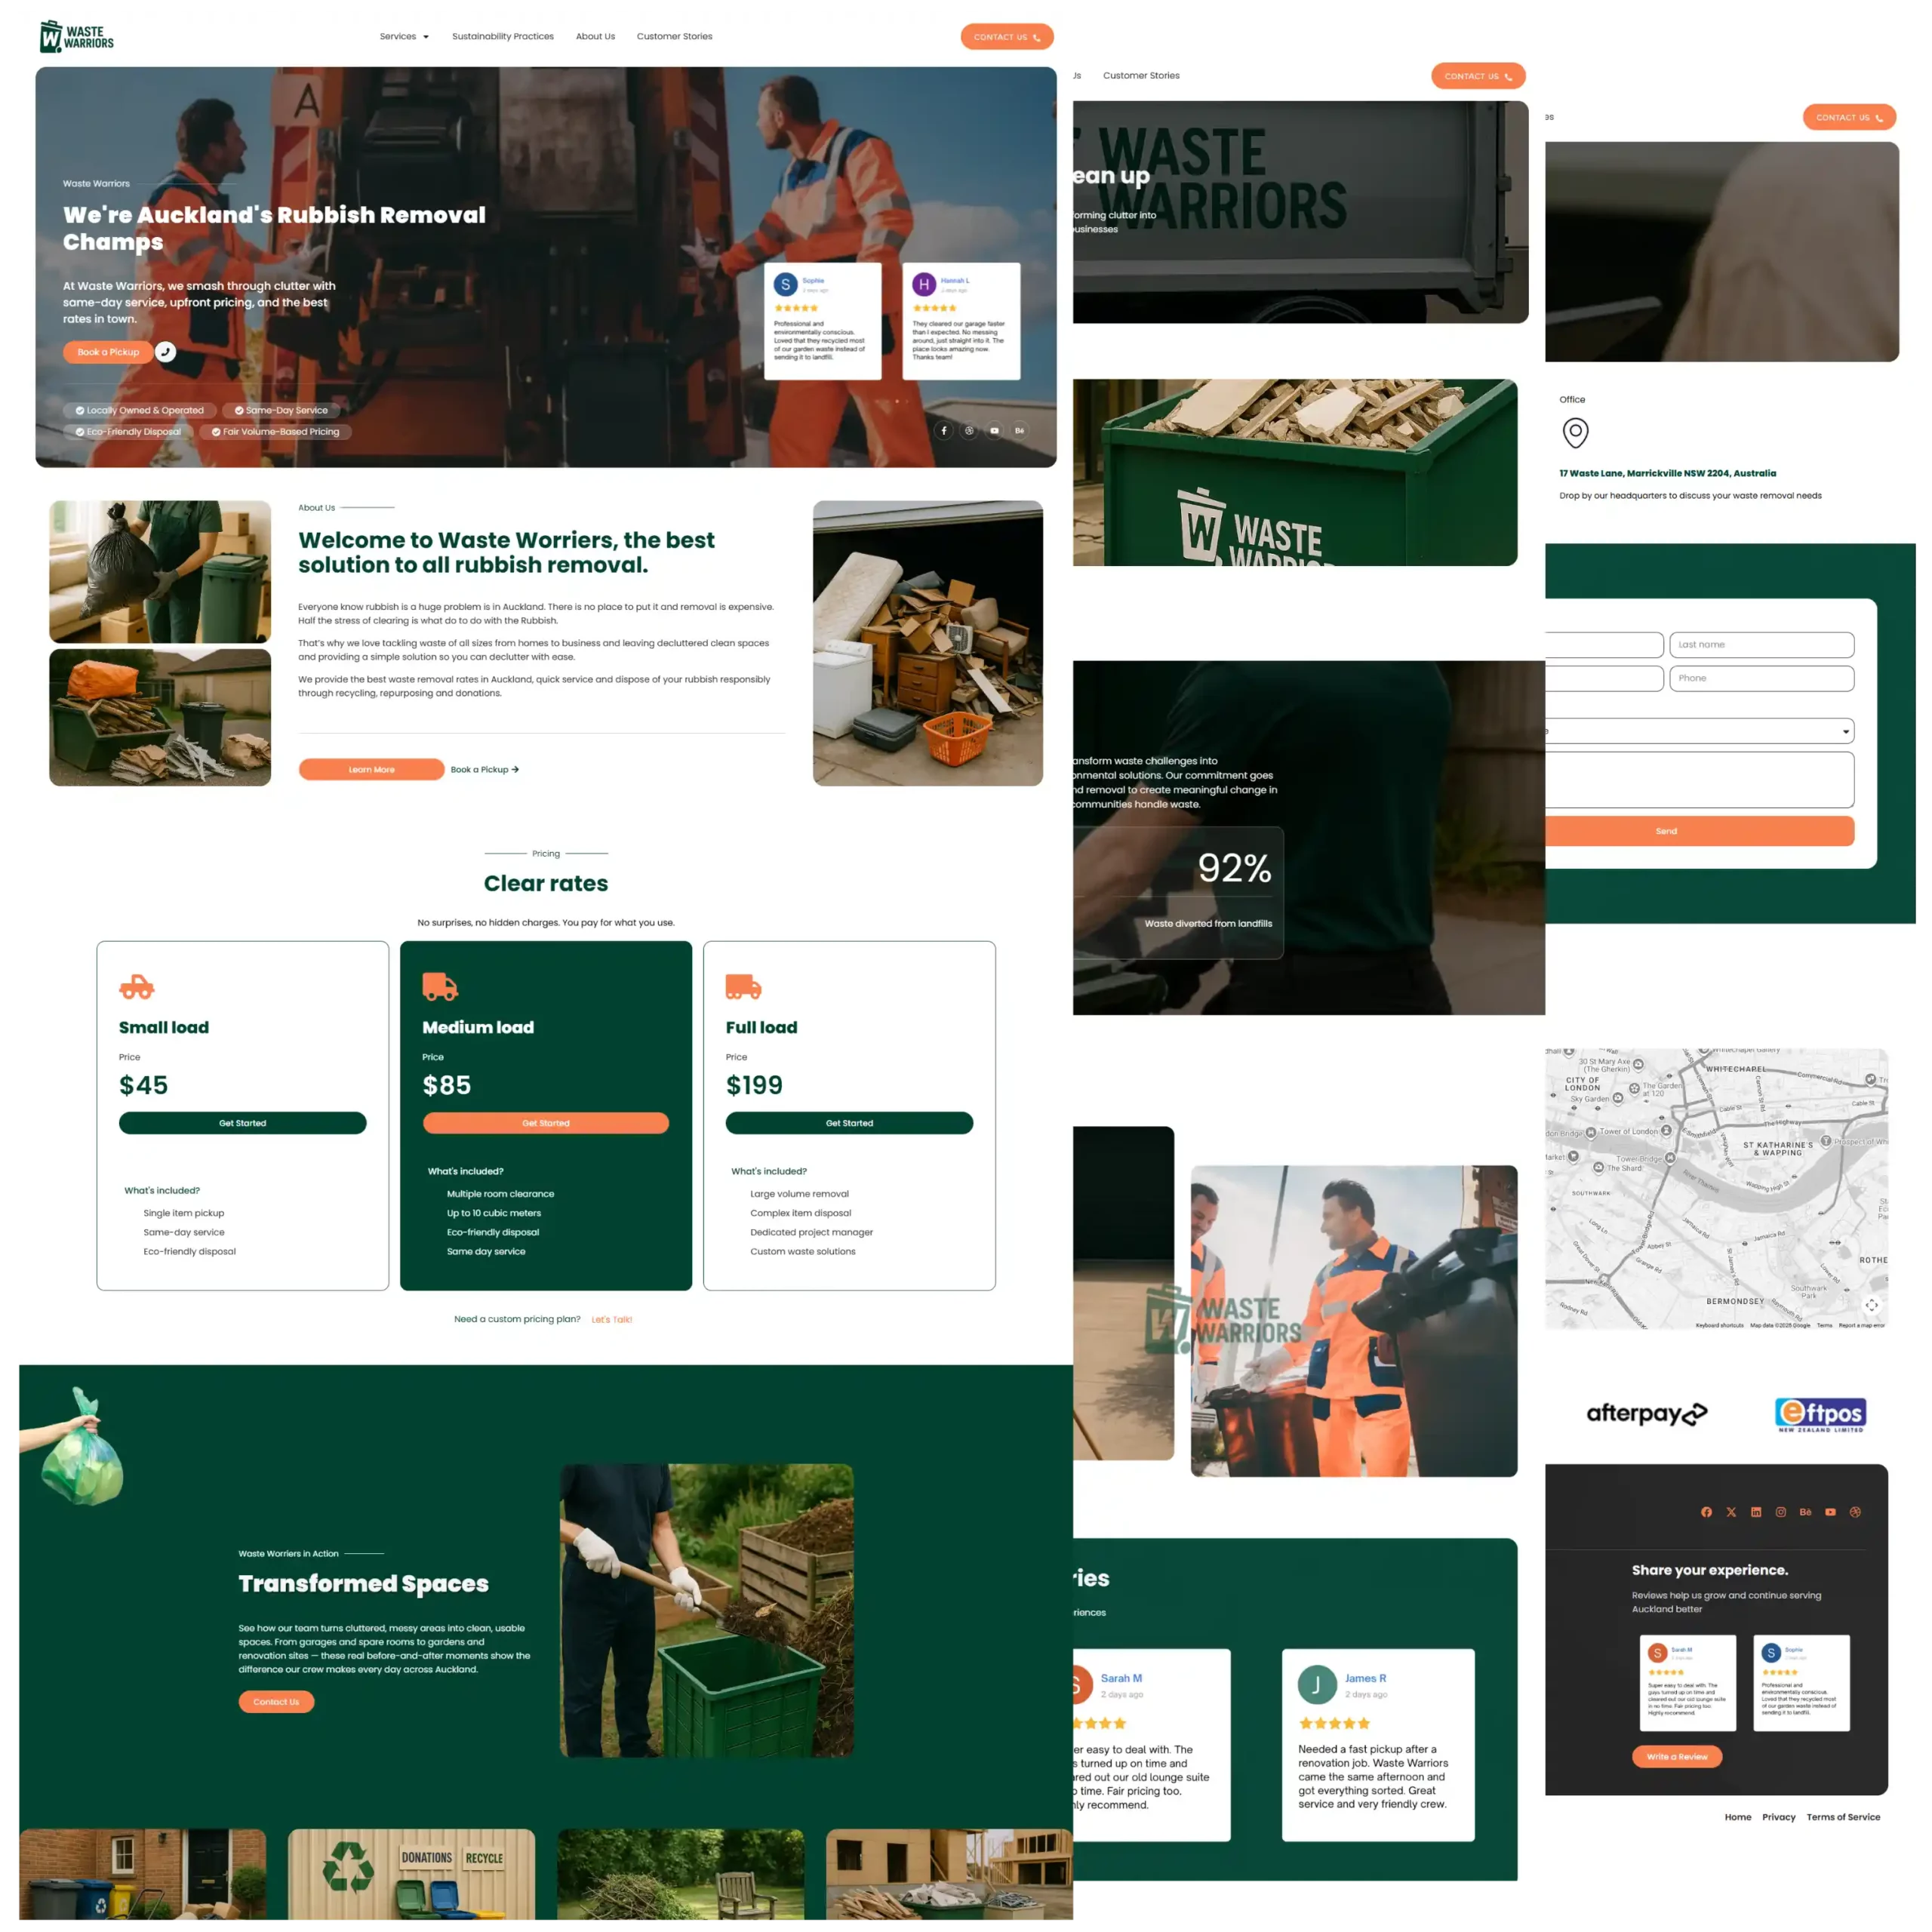Image resolution: width=1932 pixels, height=1932 pixels.
Task: Click Report a map error link
Action: (1862, 1325)
